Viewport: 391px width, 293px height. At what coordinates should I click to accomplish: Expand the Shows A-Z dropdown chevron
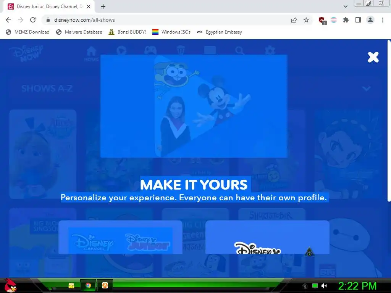(x=366, y=89)
